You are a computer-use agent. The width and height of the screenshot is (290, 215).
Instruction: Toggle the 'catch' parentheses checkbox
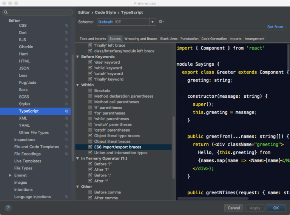coord(90,130)
